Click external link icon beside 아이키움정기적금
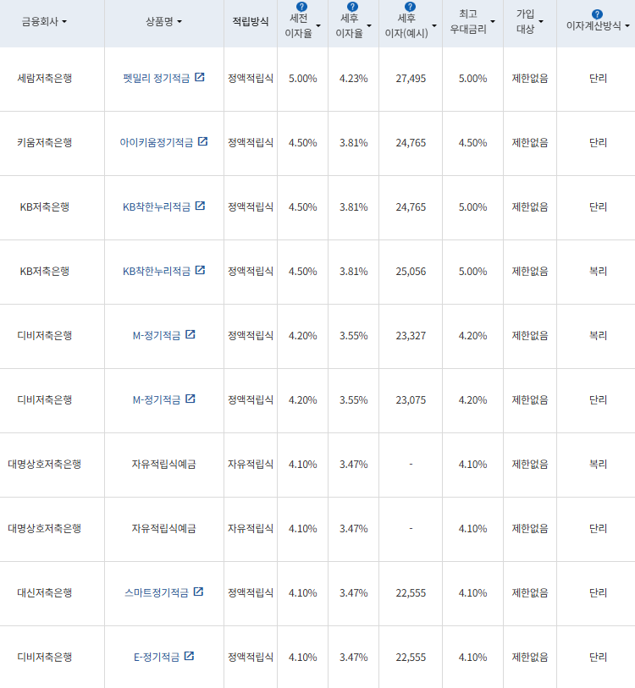The height and width of the screenshot is (688, 635). pos(202,141)
